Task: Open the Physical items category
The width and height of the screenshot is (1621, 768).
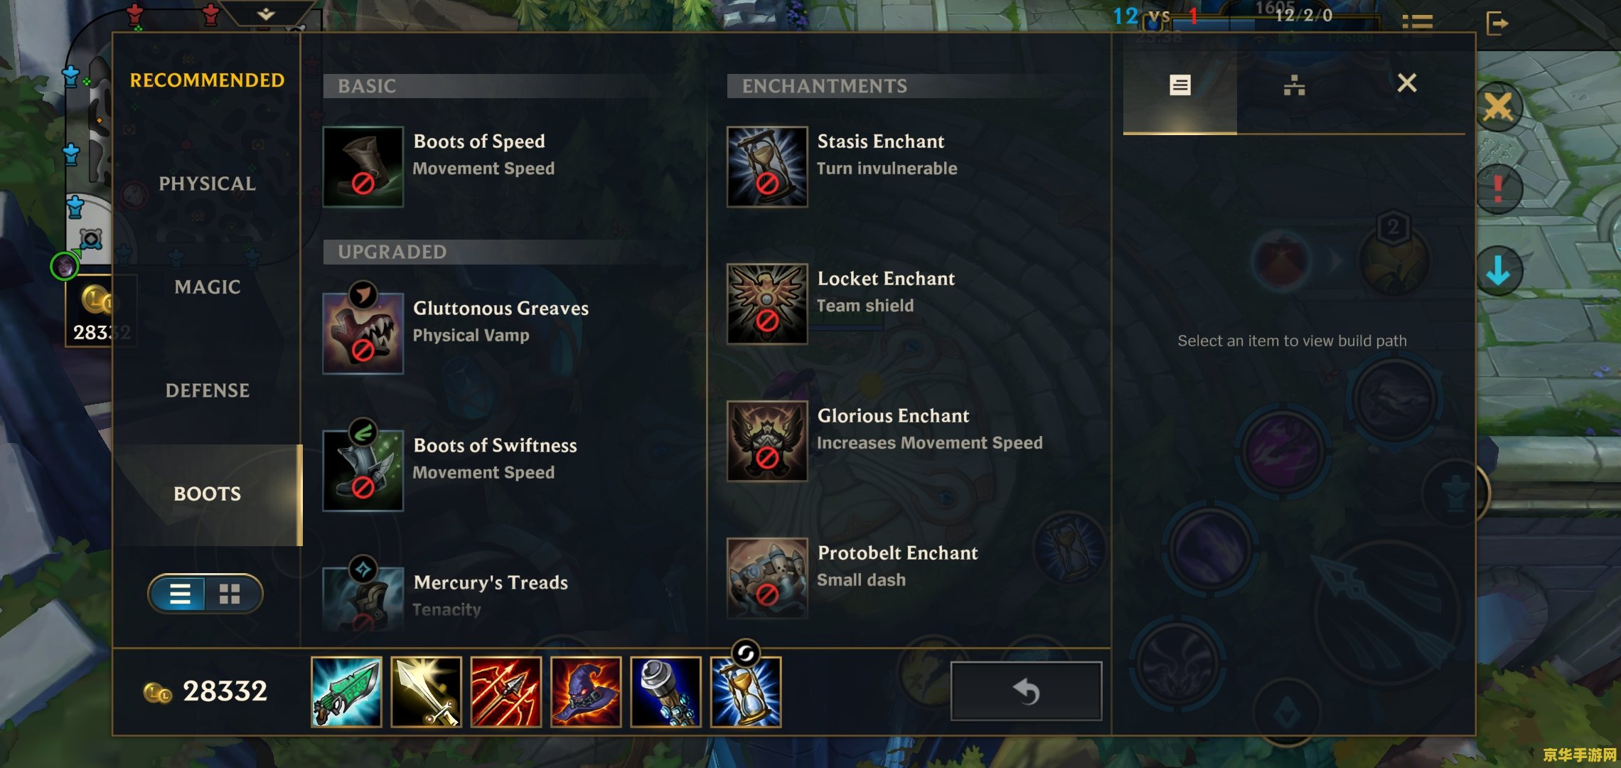Action: (x=207, y=183)
